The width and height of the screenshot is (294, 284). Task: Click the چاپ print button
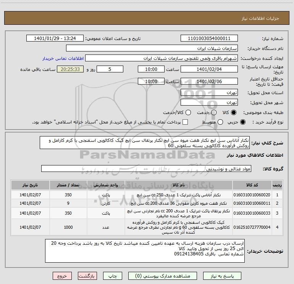click(x=113, y=276)
